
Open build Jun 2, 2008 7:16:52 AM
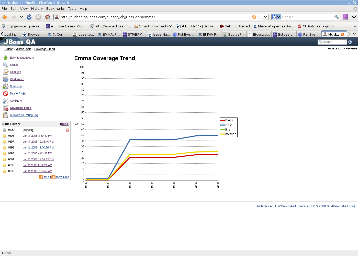tap(37, 171)
